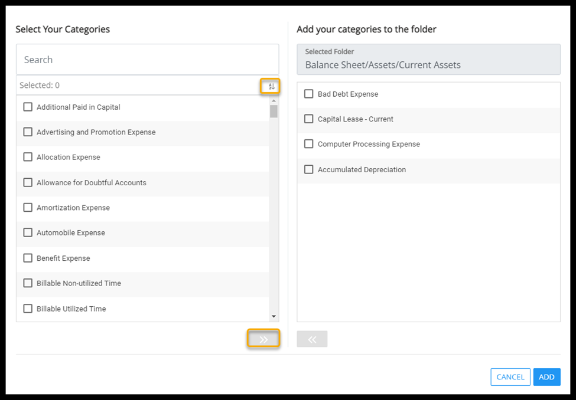
Task: Select Advertising and Promotion Expense checkbox
Action: [x=28, y=132]
